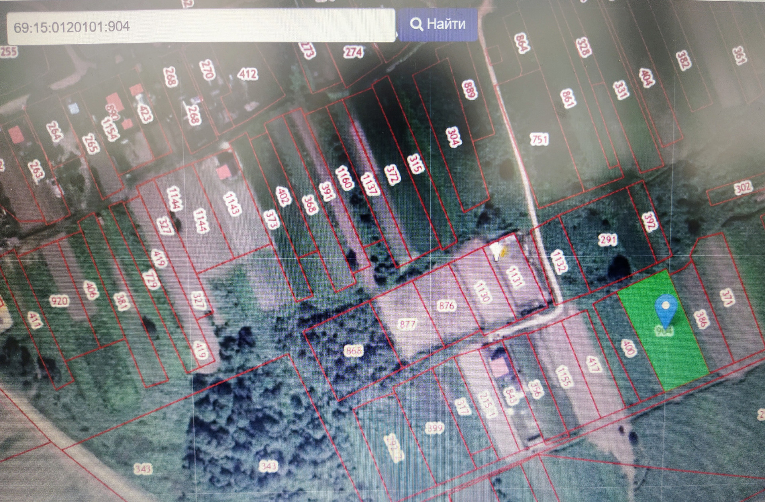The height and width of the screenshot is (502, 765).
Task: Select parcel labeled 920
Action: 59,301
